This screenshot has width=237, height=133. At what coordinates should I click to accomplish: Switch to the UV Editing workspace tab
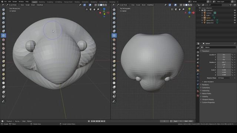pyautogui.click(x=59, y=2)
